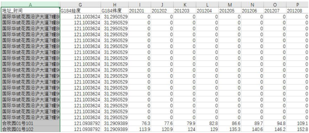Click the 201204 header cell
Image resolution: width=309 pixels, height=133 pixels.
pyautogui.click(x=207, y=11)
